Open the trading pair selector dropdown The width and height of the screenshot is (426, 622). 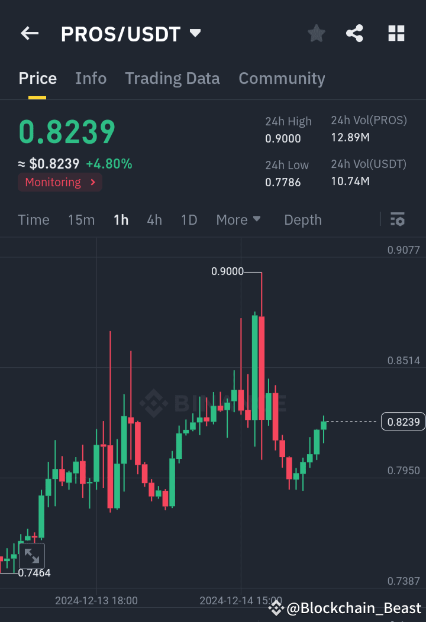point(195,34)
